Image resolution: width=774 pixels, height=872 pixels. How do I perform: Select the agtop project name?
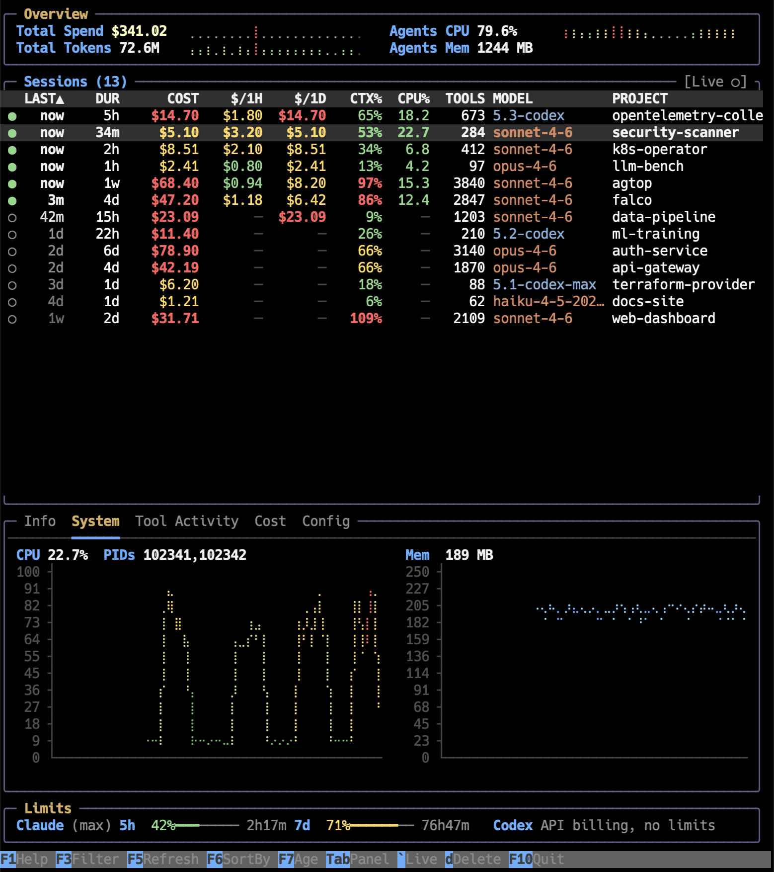tap(632, 183)
